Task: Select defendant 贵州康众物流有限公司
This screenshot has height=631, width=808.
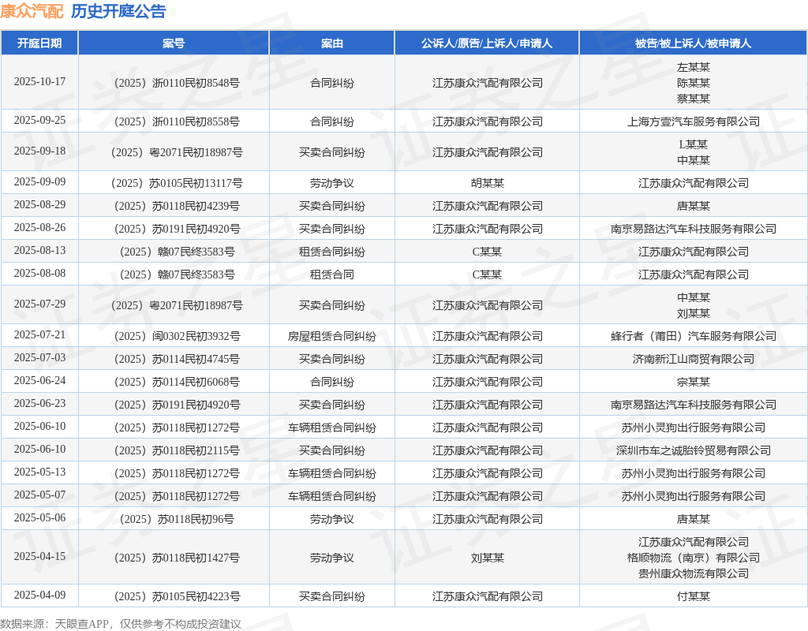Action: 693,573
